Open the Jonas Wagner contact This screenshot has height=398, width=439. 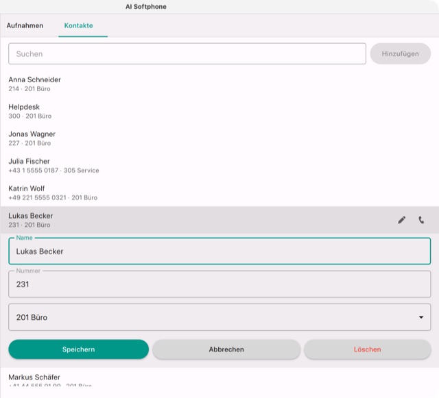pyautogui.click(x=219, y=138)
